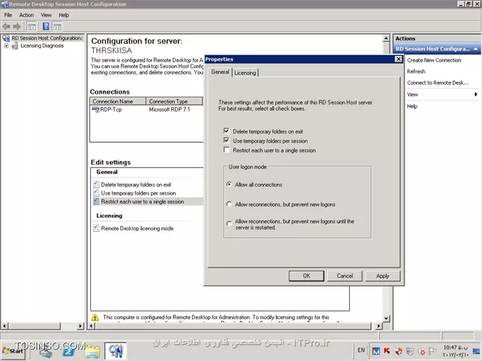482x361 pixels.
Task: Select Remote Desktop licensing mode setting
Action: (x=137, y=228)
